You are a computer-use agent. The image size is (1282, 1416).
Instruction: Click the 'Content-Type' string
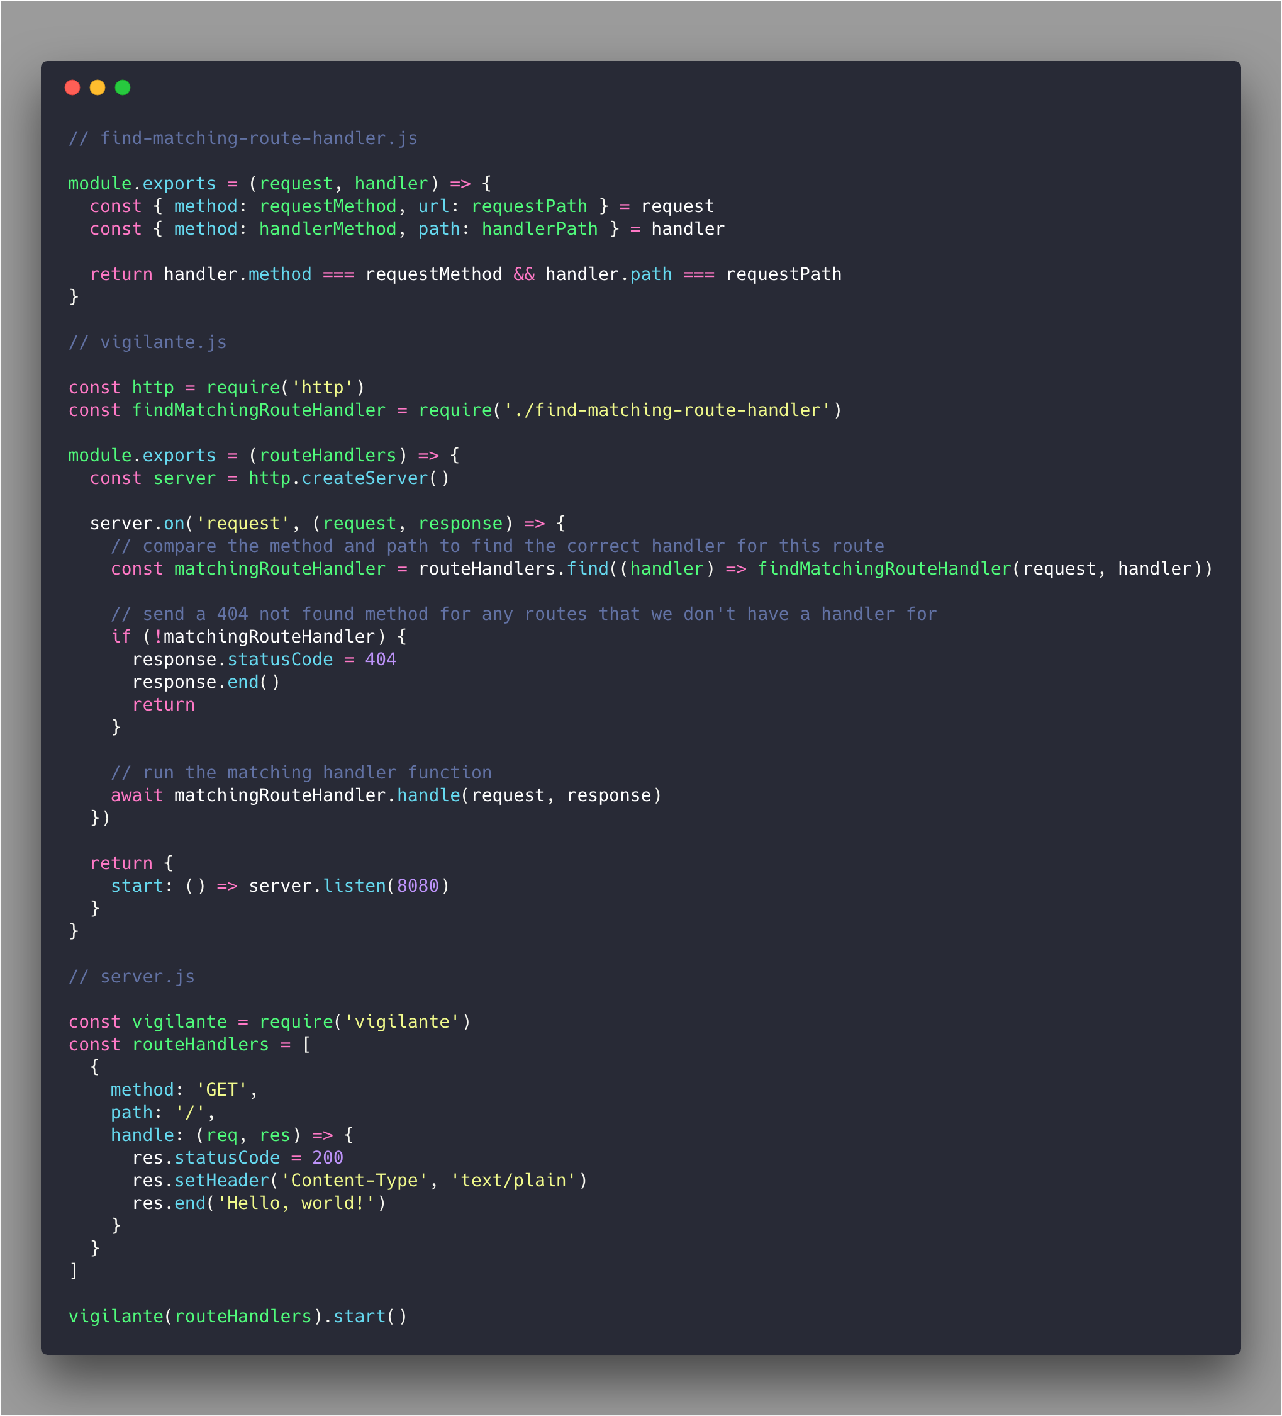pos(355,1181)
